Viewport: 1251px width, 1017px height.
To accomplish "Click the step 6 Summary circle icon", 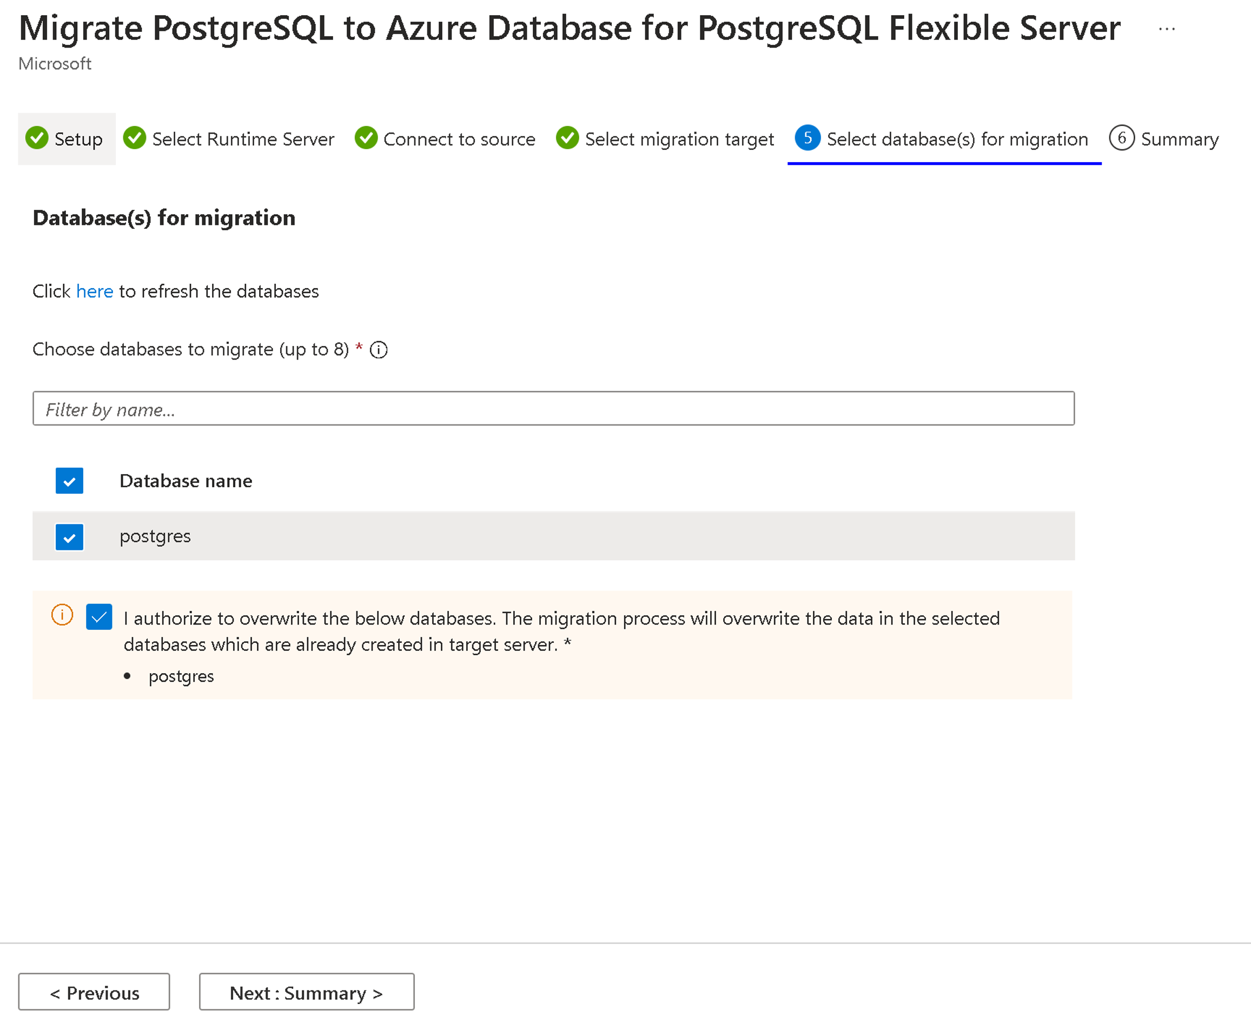I will click(x=1119, y=139).
